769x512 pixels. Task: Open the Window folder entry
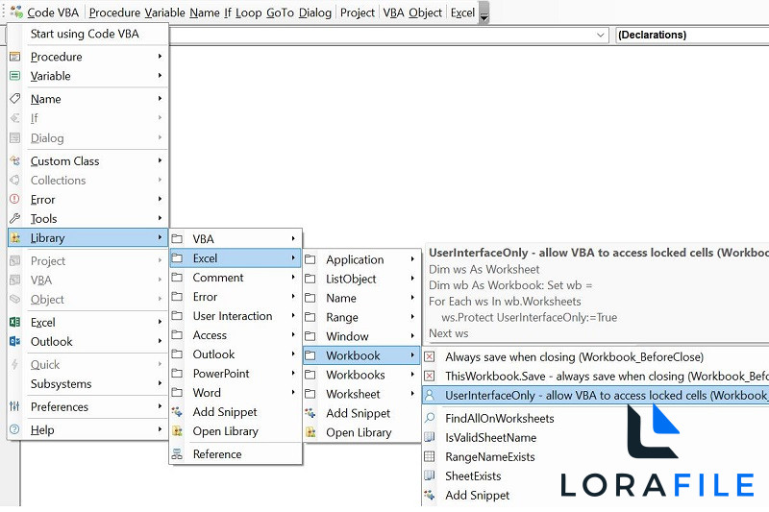click(362, 336)
